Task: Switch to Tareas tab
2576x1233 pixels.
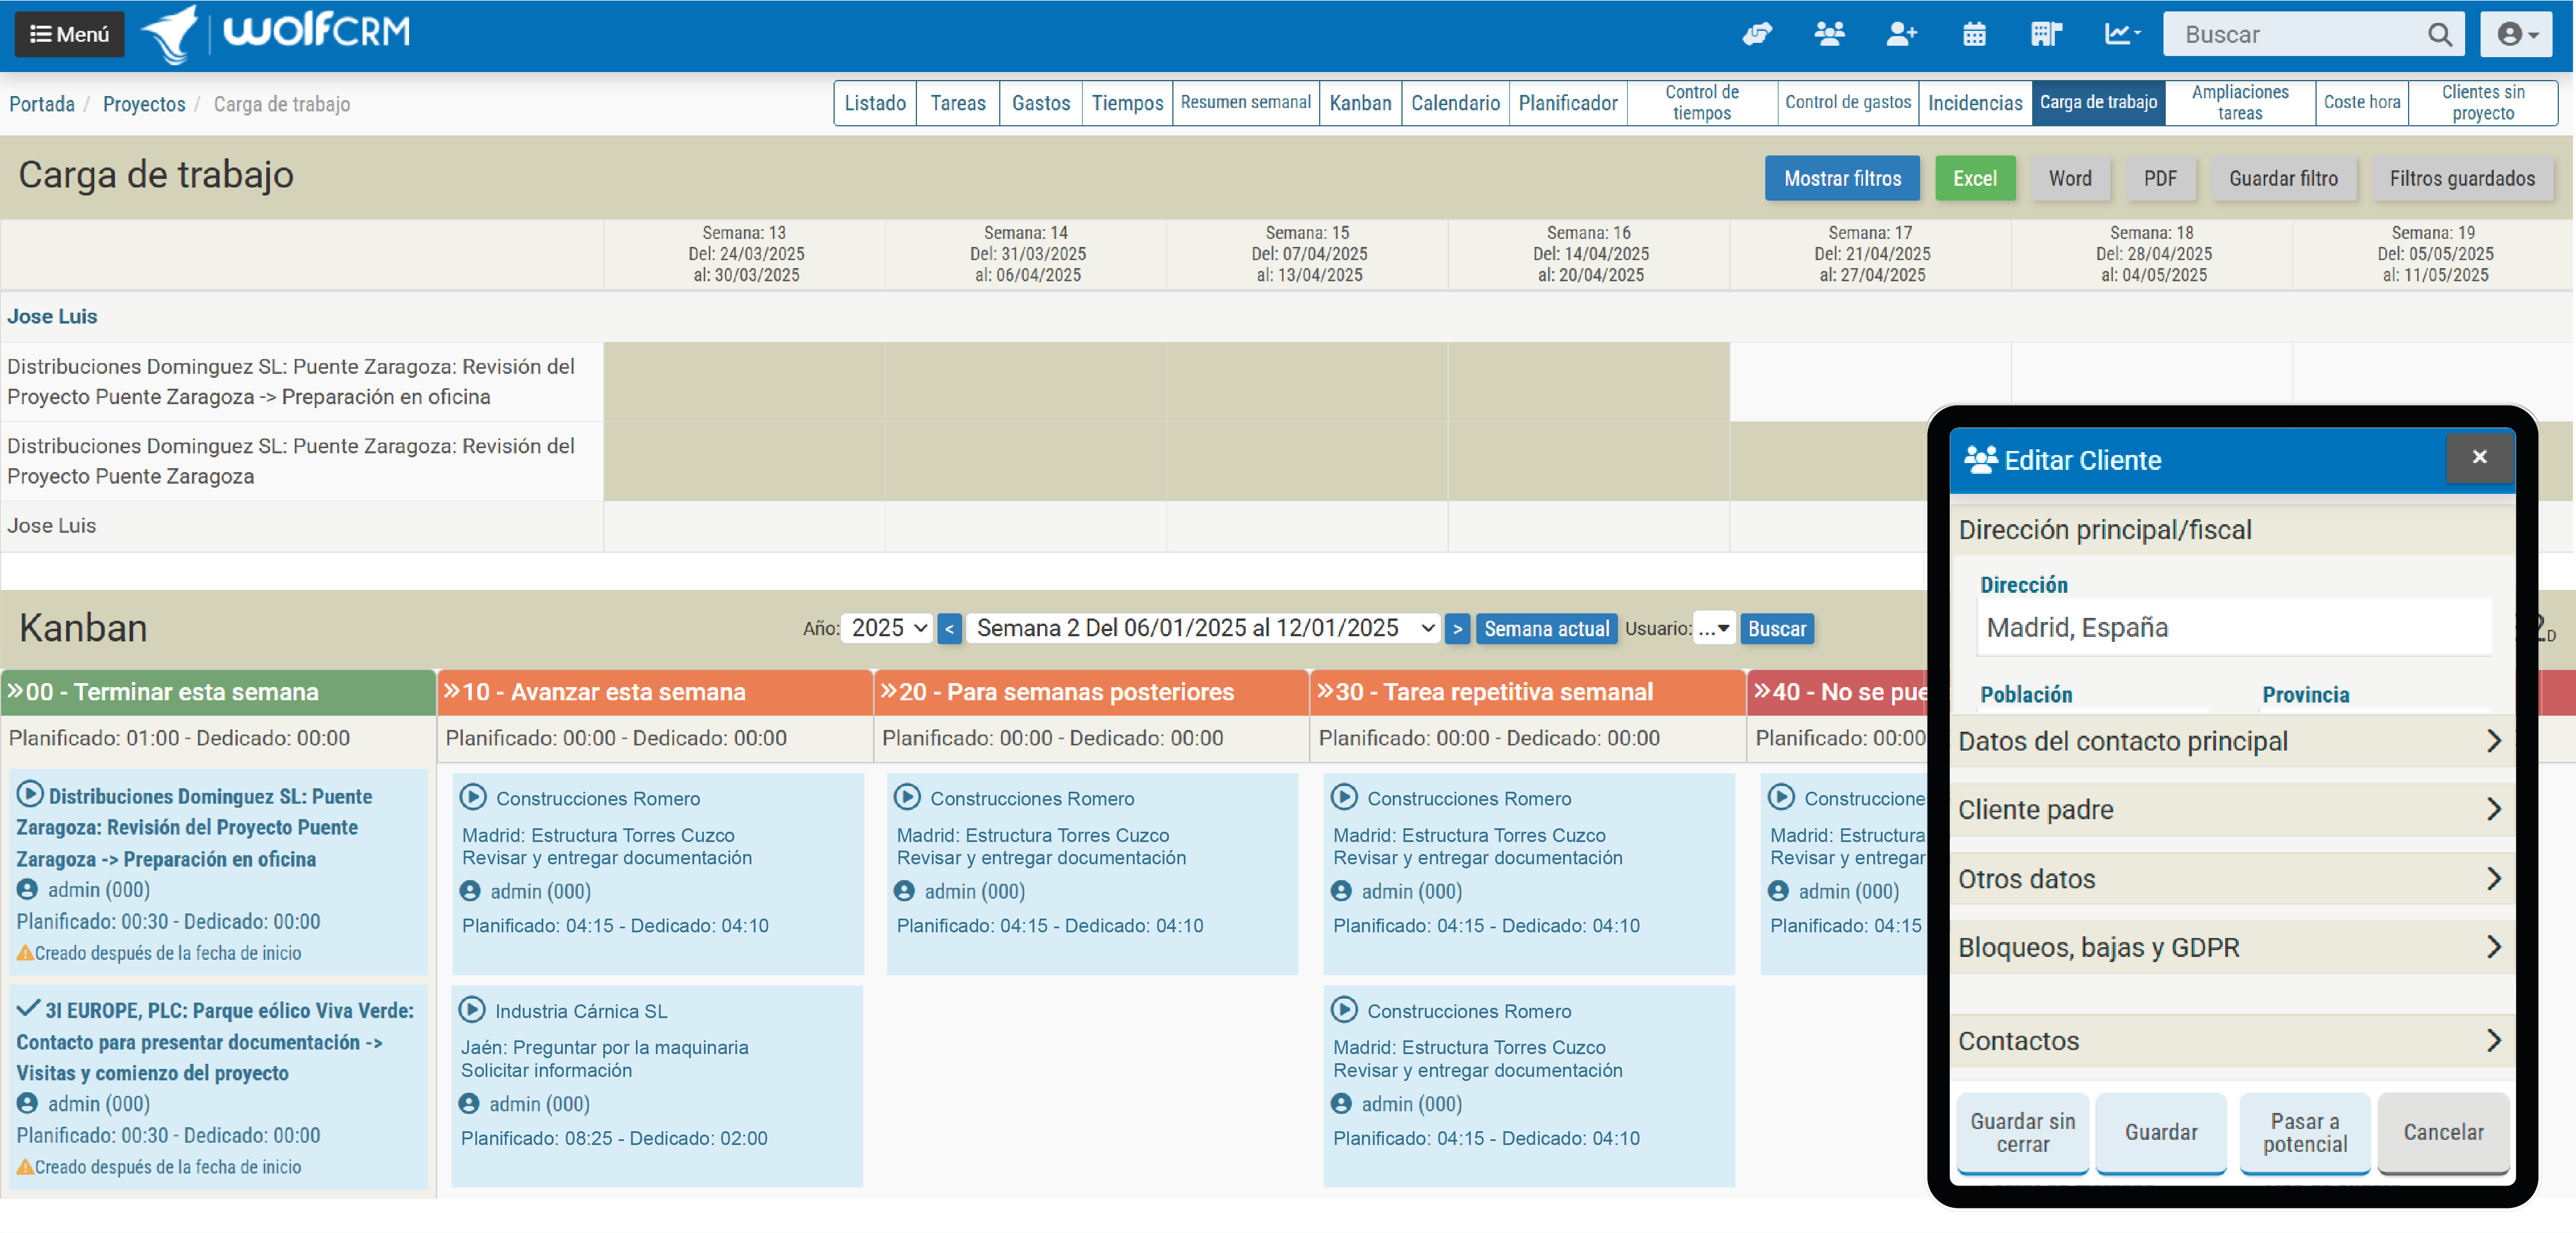Action: coord(958,103)
